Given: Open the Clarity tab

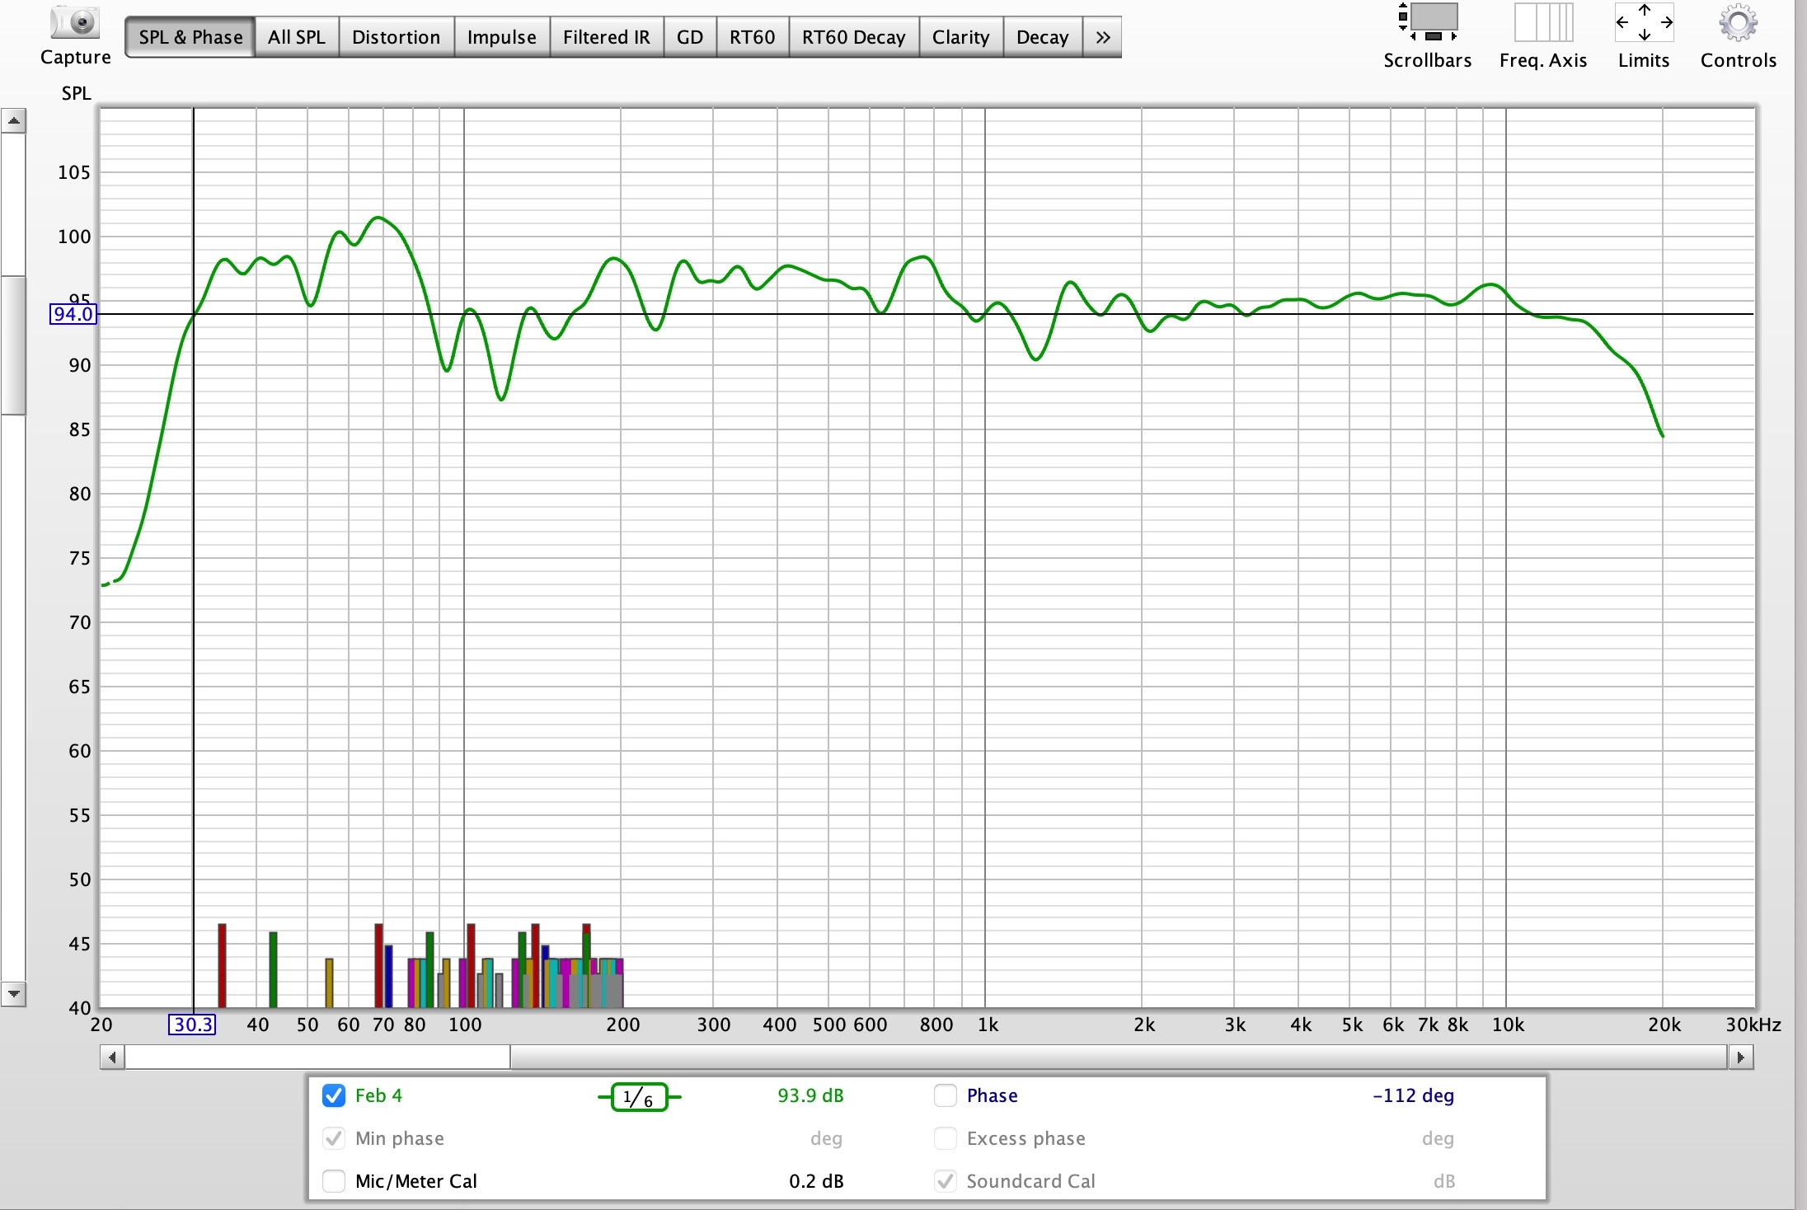Looking at the screenshot, I should (x=961, y=37).
